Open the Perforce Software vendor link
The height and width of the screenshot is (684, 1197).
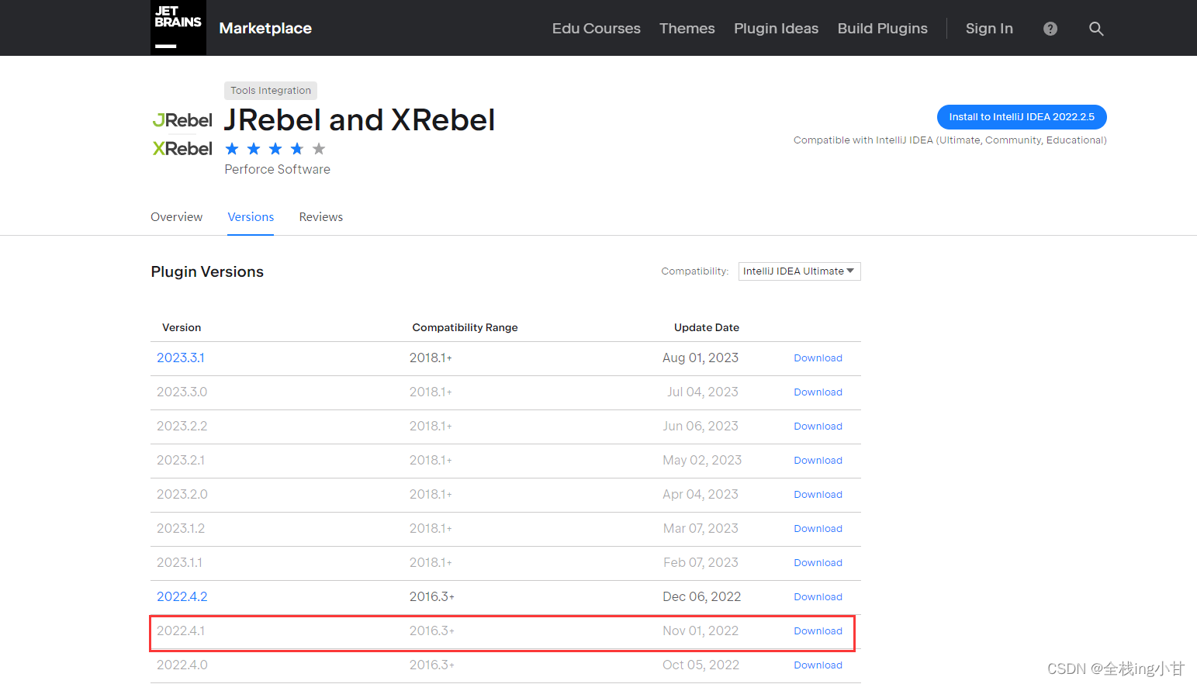278,169
